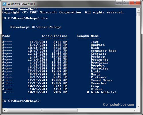Click the 'd----' mode of temp row
The height and width of the screenshot is (115, 143).
(7, 86)
